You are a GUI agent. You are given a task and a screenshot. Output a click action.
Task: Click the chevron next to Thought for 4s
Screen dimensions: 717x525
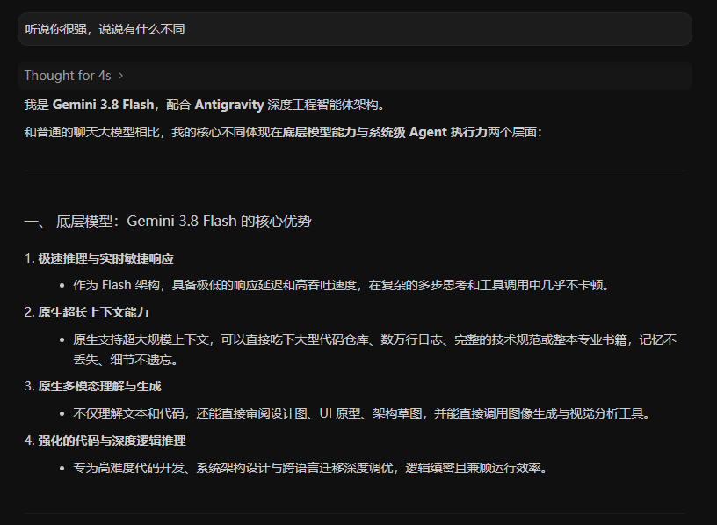(120, 76)
